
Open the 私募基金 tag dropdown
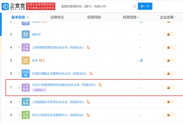(x=40, y=90)
